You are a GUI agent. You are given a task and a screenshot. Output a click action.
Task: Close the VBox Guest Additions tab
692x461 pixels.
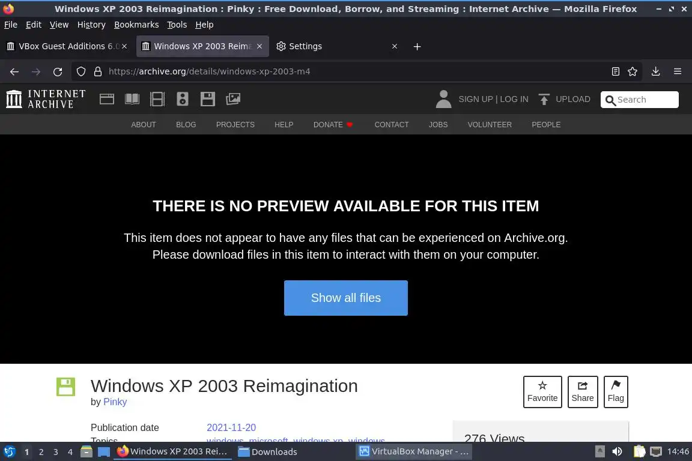coord(124,46)
